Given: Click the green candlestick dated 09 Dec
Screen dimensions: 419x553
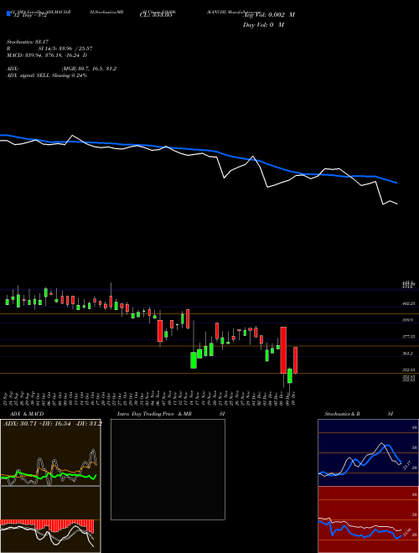Looking at the screenshot, I should (x=290, y=375).
